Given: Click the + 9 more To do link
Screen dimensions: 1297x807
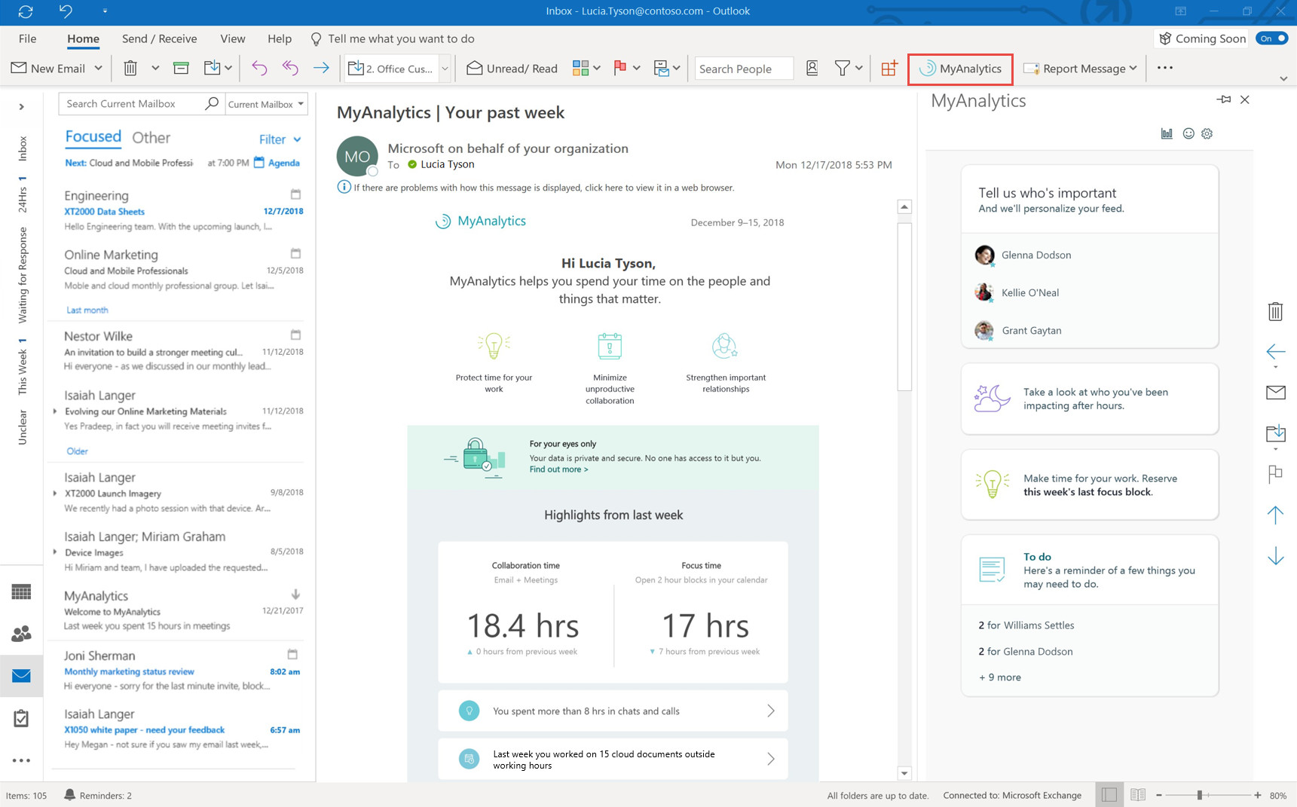Looking at the screenshot, I should click(999, 677).
